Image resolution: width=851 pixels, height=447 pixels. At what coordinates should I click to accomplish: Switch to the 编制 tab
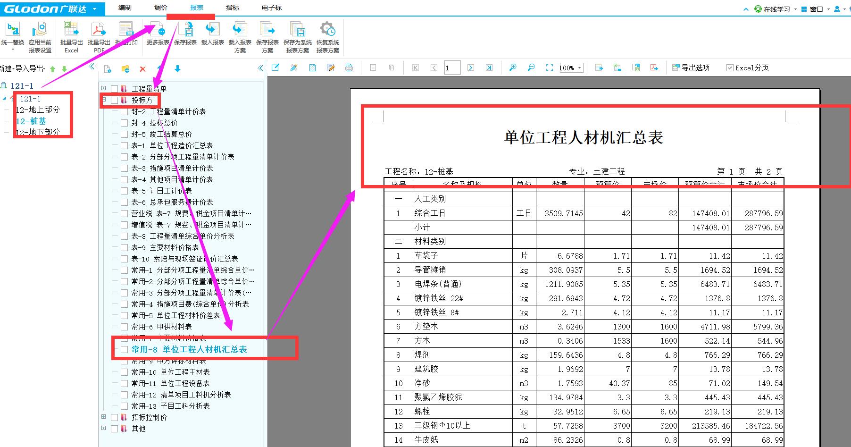click(x=125, y=8)
